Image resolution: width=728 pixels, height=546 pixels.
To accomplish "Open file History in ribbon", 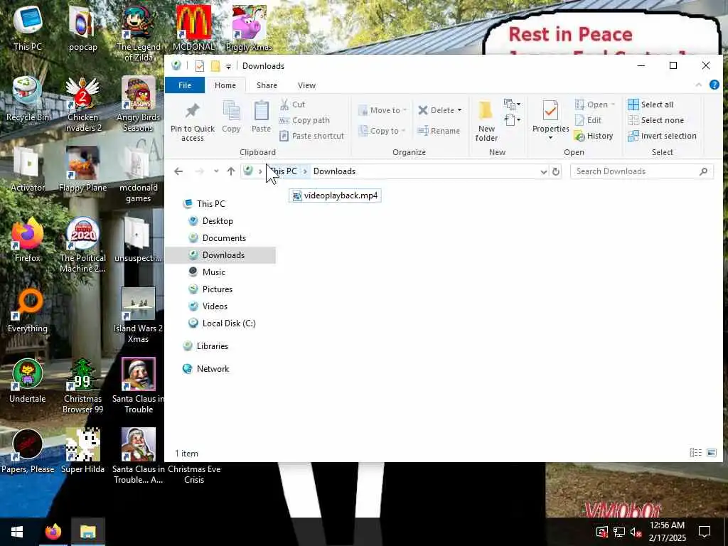I will click(x=594, y=136).
